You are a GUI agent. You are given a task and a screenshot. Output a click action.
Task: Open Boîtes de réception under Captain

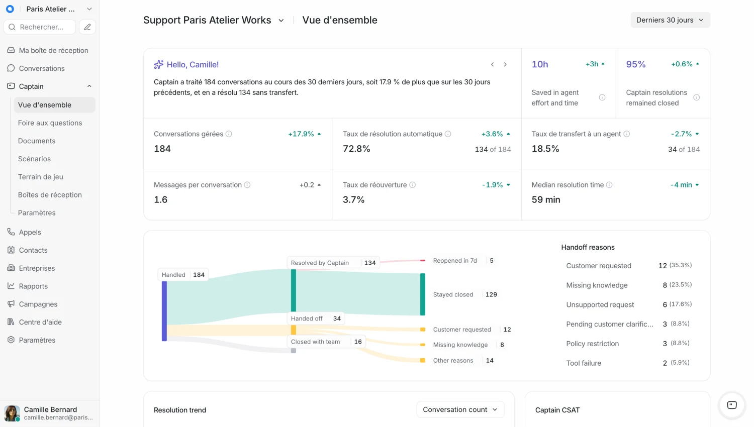point(54,195)
